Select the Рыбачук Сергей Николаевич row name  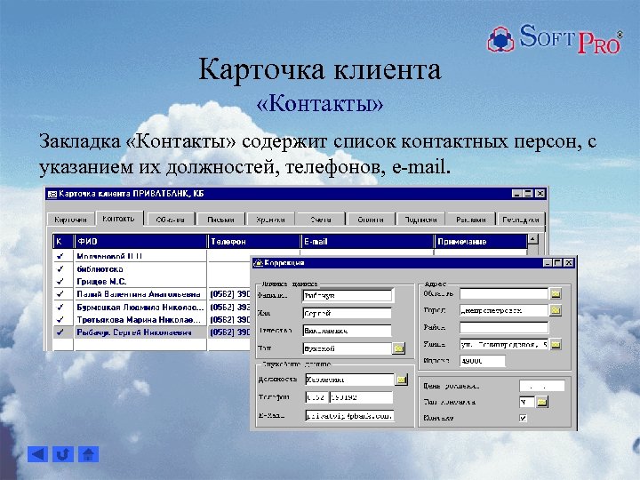pyautogui.click(x=134, y=332)
